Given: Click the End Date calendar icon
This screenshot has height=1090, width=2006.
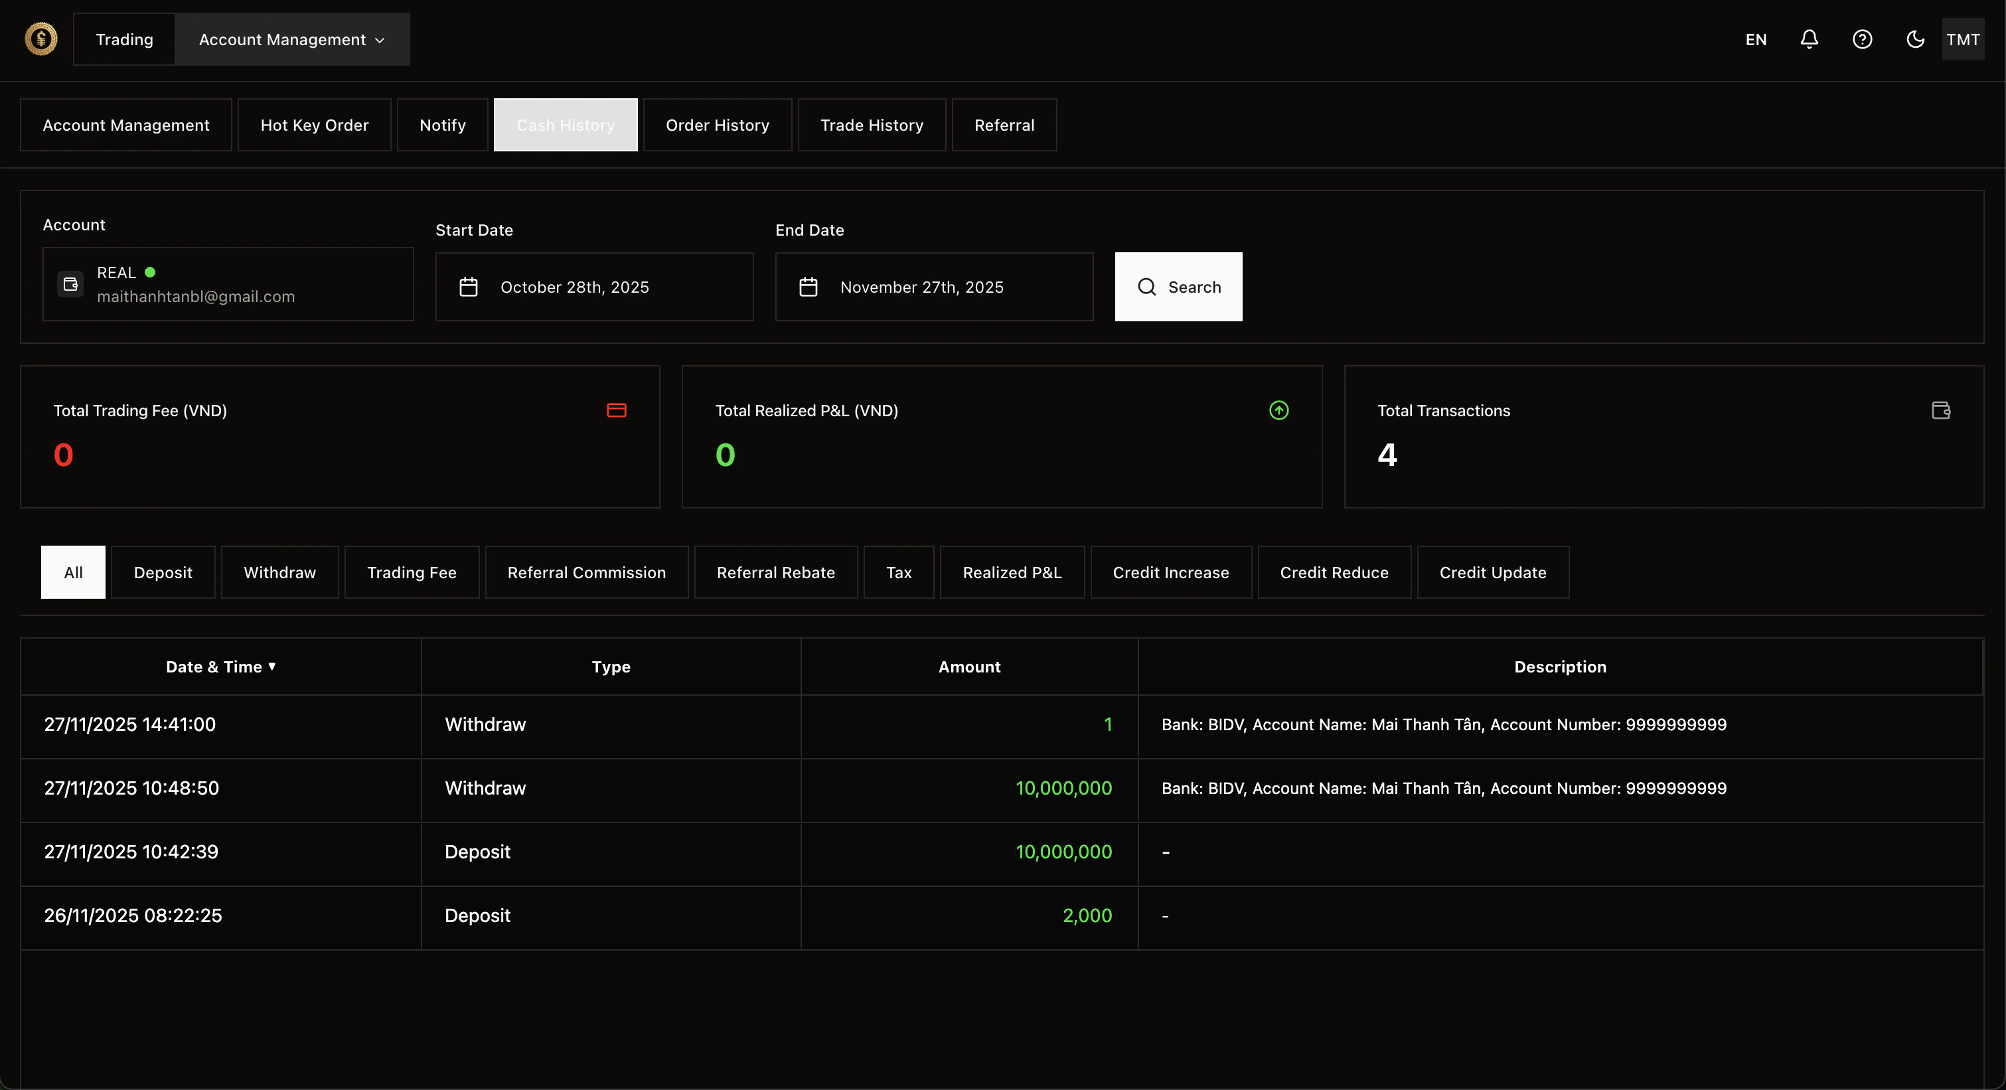Looking at the screenshot, I should 809,287.
